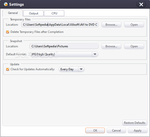Screen dimensions: 150x137
Task: Browse for the Temporary Files location
Action: [x=111, y=25]
